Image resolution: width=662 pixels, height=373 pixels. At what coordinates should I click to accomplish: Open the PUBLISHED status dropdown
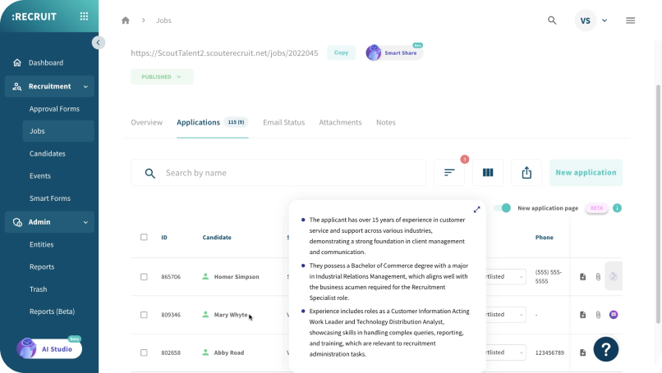point(162,77)
